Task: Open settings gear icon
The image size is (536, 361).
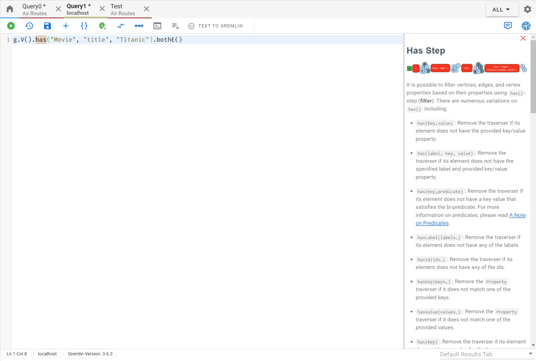Action: point(527,9)
